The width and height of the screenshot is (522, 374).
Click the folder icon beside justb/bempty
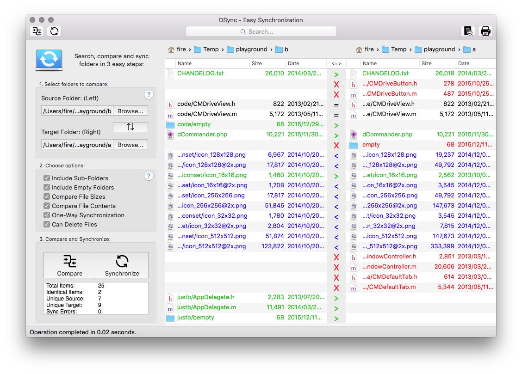(170, 318)
